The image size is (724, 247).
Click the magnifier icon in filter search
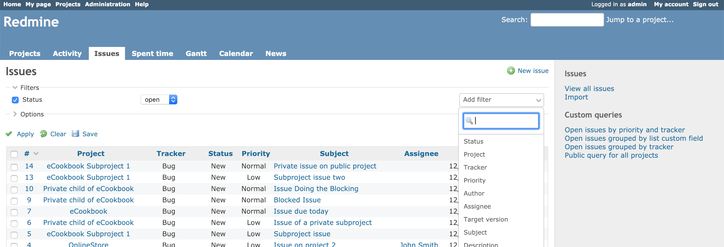[469, 121]
